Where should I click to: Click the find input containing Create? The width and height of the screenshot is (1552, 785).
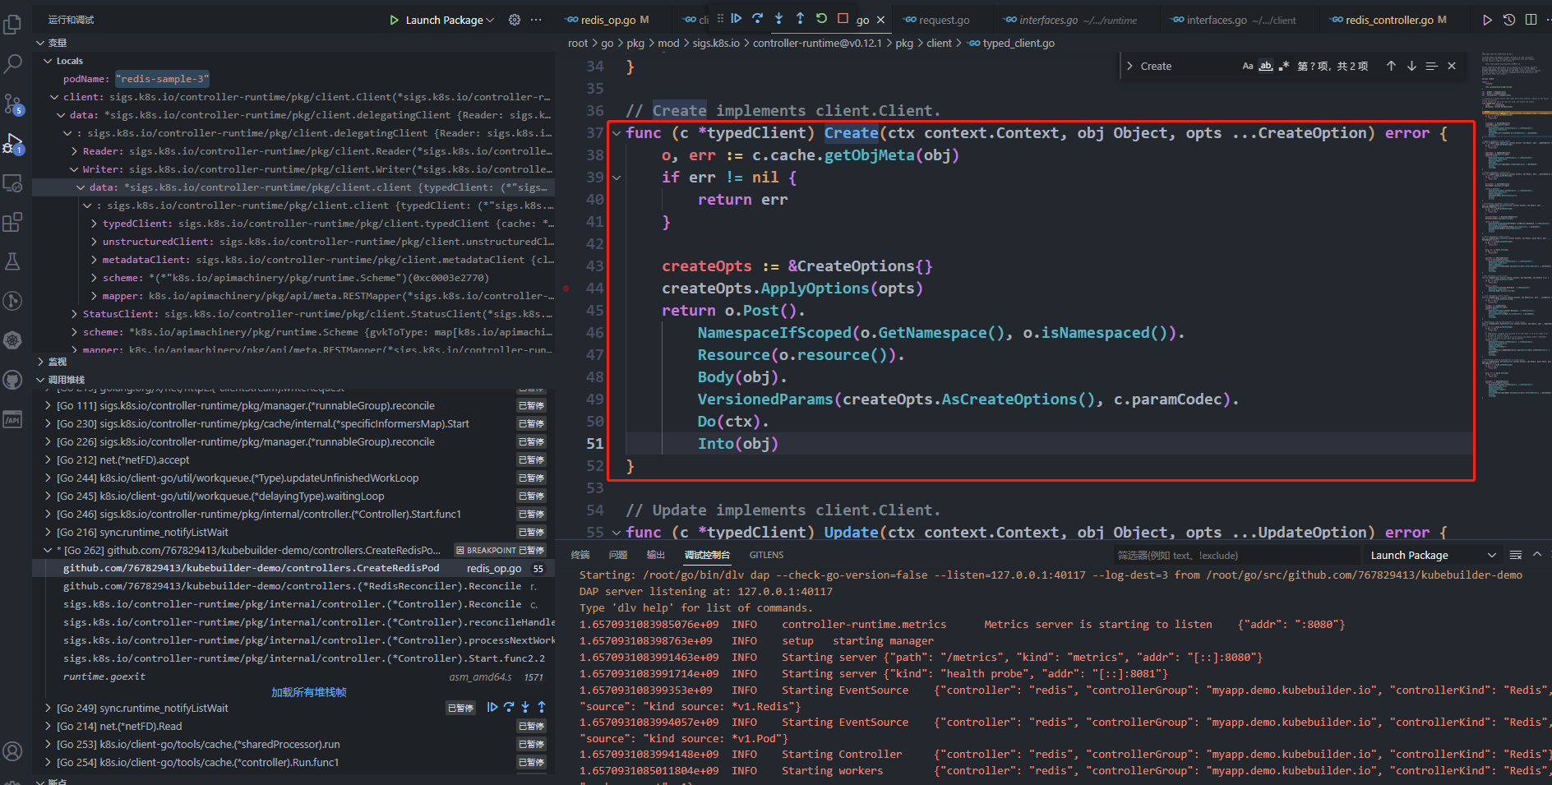(x=1187, y=66)
